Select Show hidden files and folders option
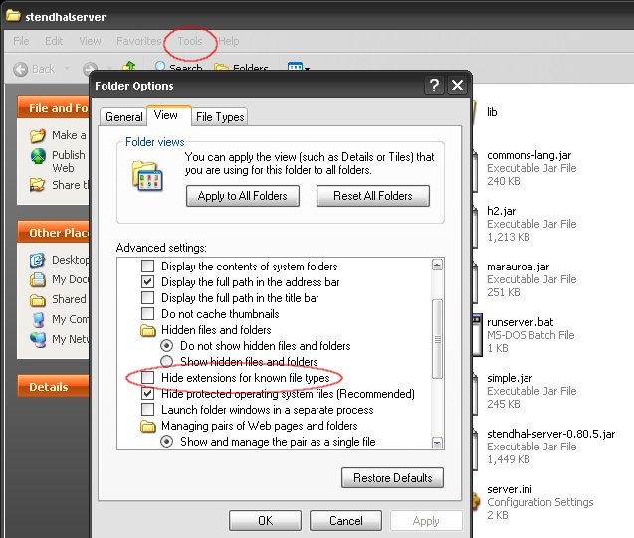The width and height of the screenshot is (634, 538). click(x=167, y=362)
